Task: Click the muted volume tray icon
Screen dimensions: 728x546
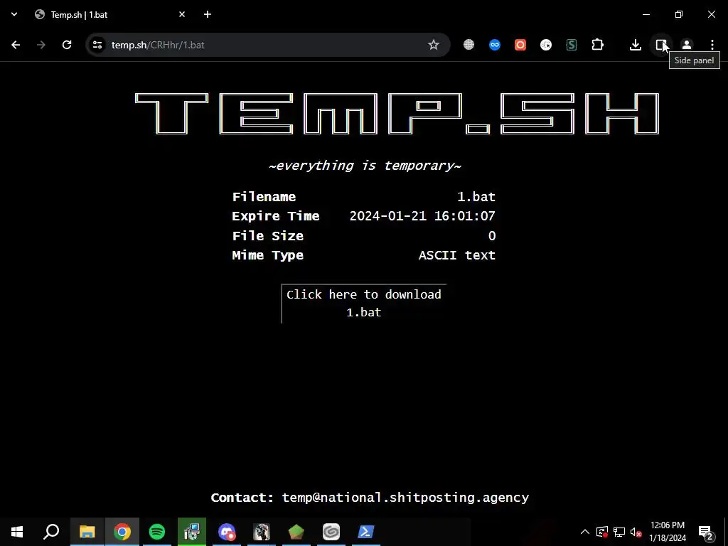Action: pyautogui.click(x=636, y=532)
